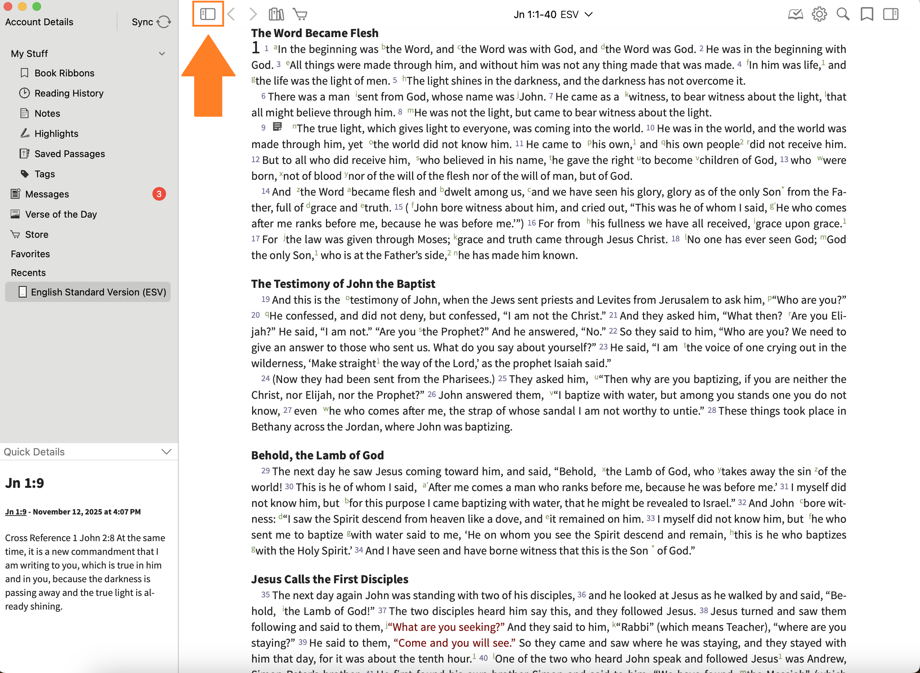
Task: Select English Standard Version (ESV) recent item
Action: click(98, 292)
